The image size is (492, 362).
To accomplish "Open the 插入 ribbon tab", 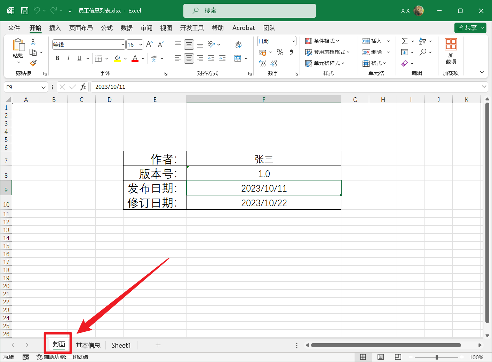I will (x=55, y=28).
